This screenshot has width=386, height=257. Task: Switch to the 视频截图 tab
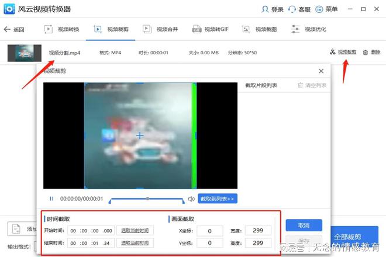pos(259,29)
